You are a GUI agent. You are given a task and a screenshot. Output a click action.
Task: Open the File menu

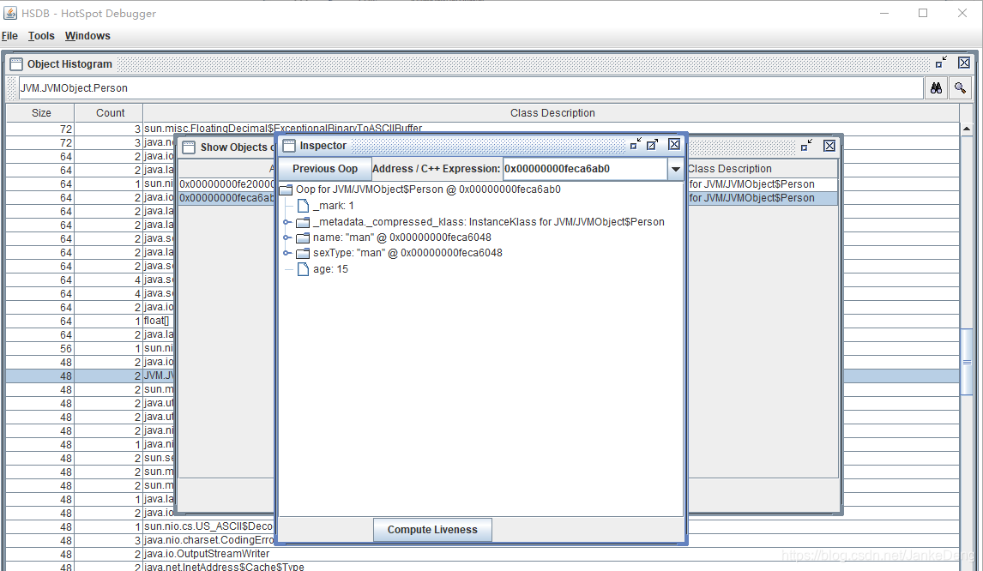pyautogui.click(x=9, y=36)
